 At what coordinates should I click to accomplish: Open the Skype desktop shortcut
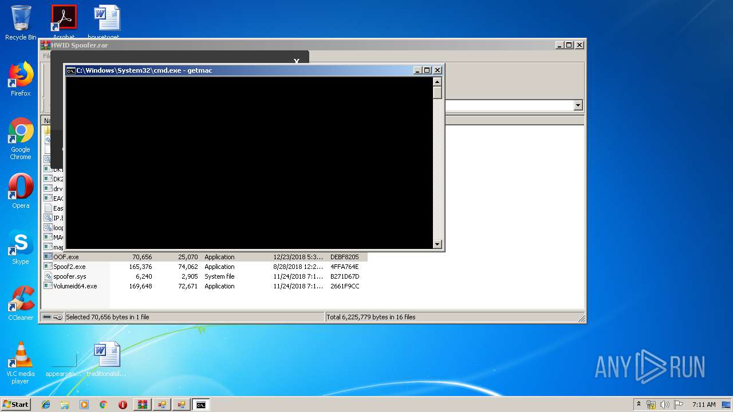pyautogui.click(x=21, y=247)
